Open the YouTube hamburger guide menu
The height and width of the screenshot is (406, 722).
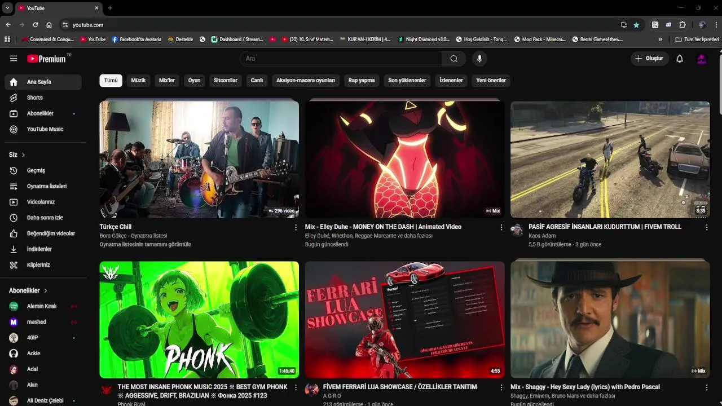[x=14, y=59]
